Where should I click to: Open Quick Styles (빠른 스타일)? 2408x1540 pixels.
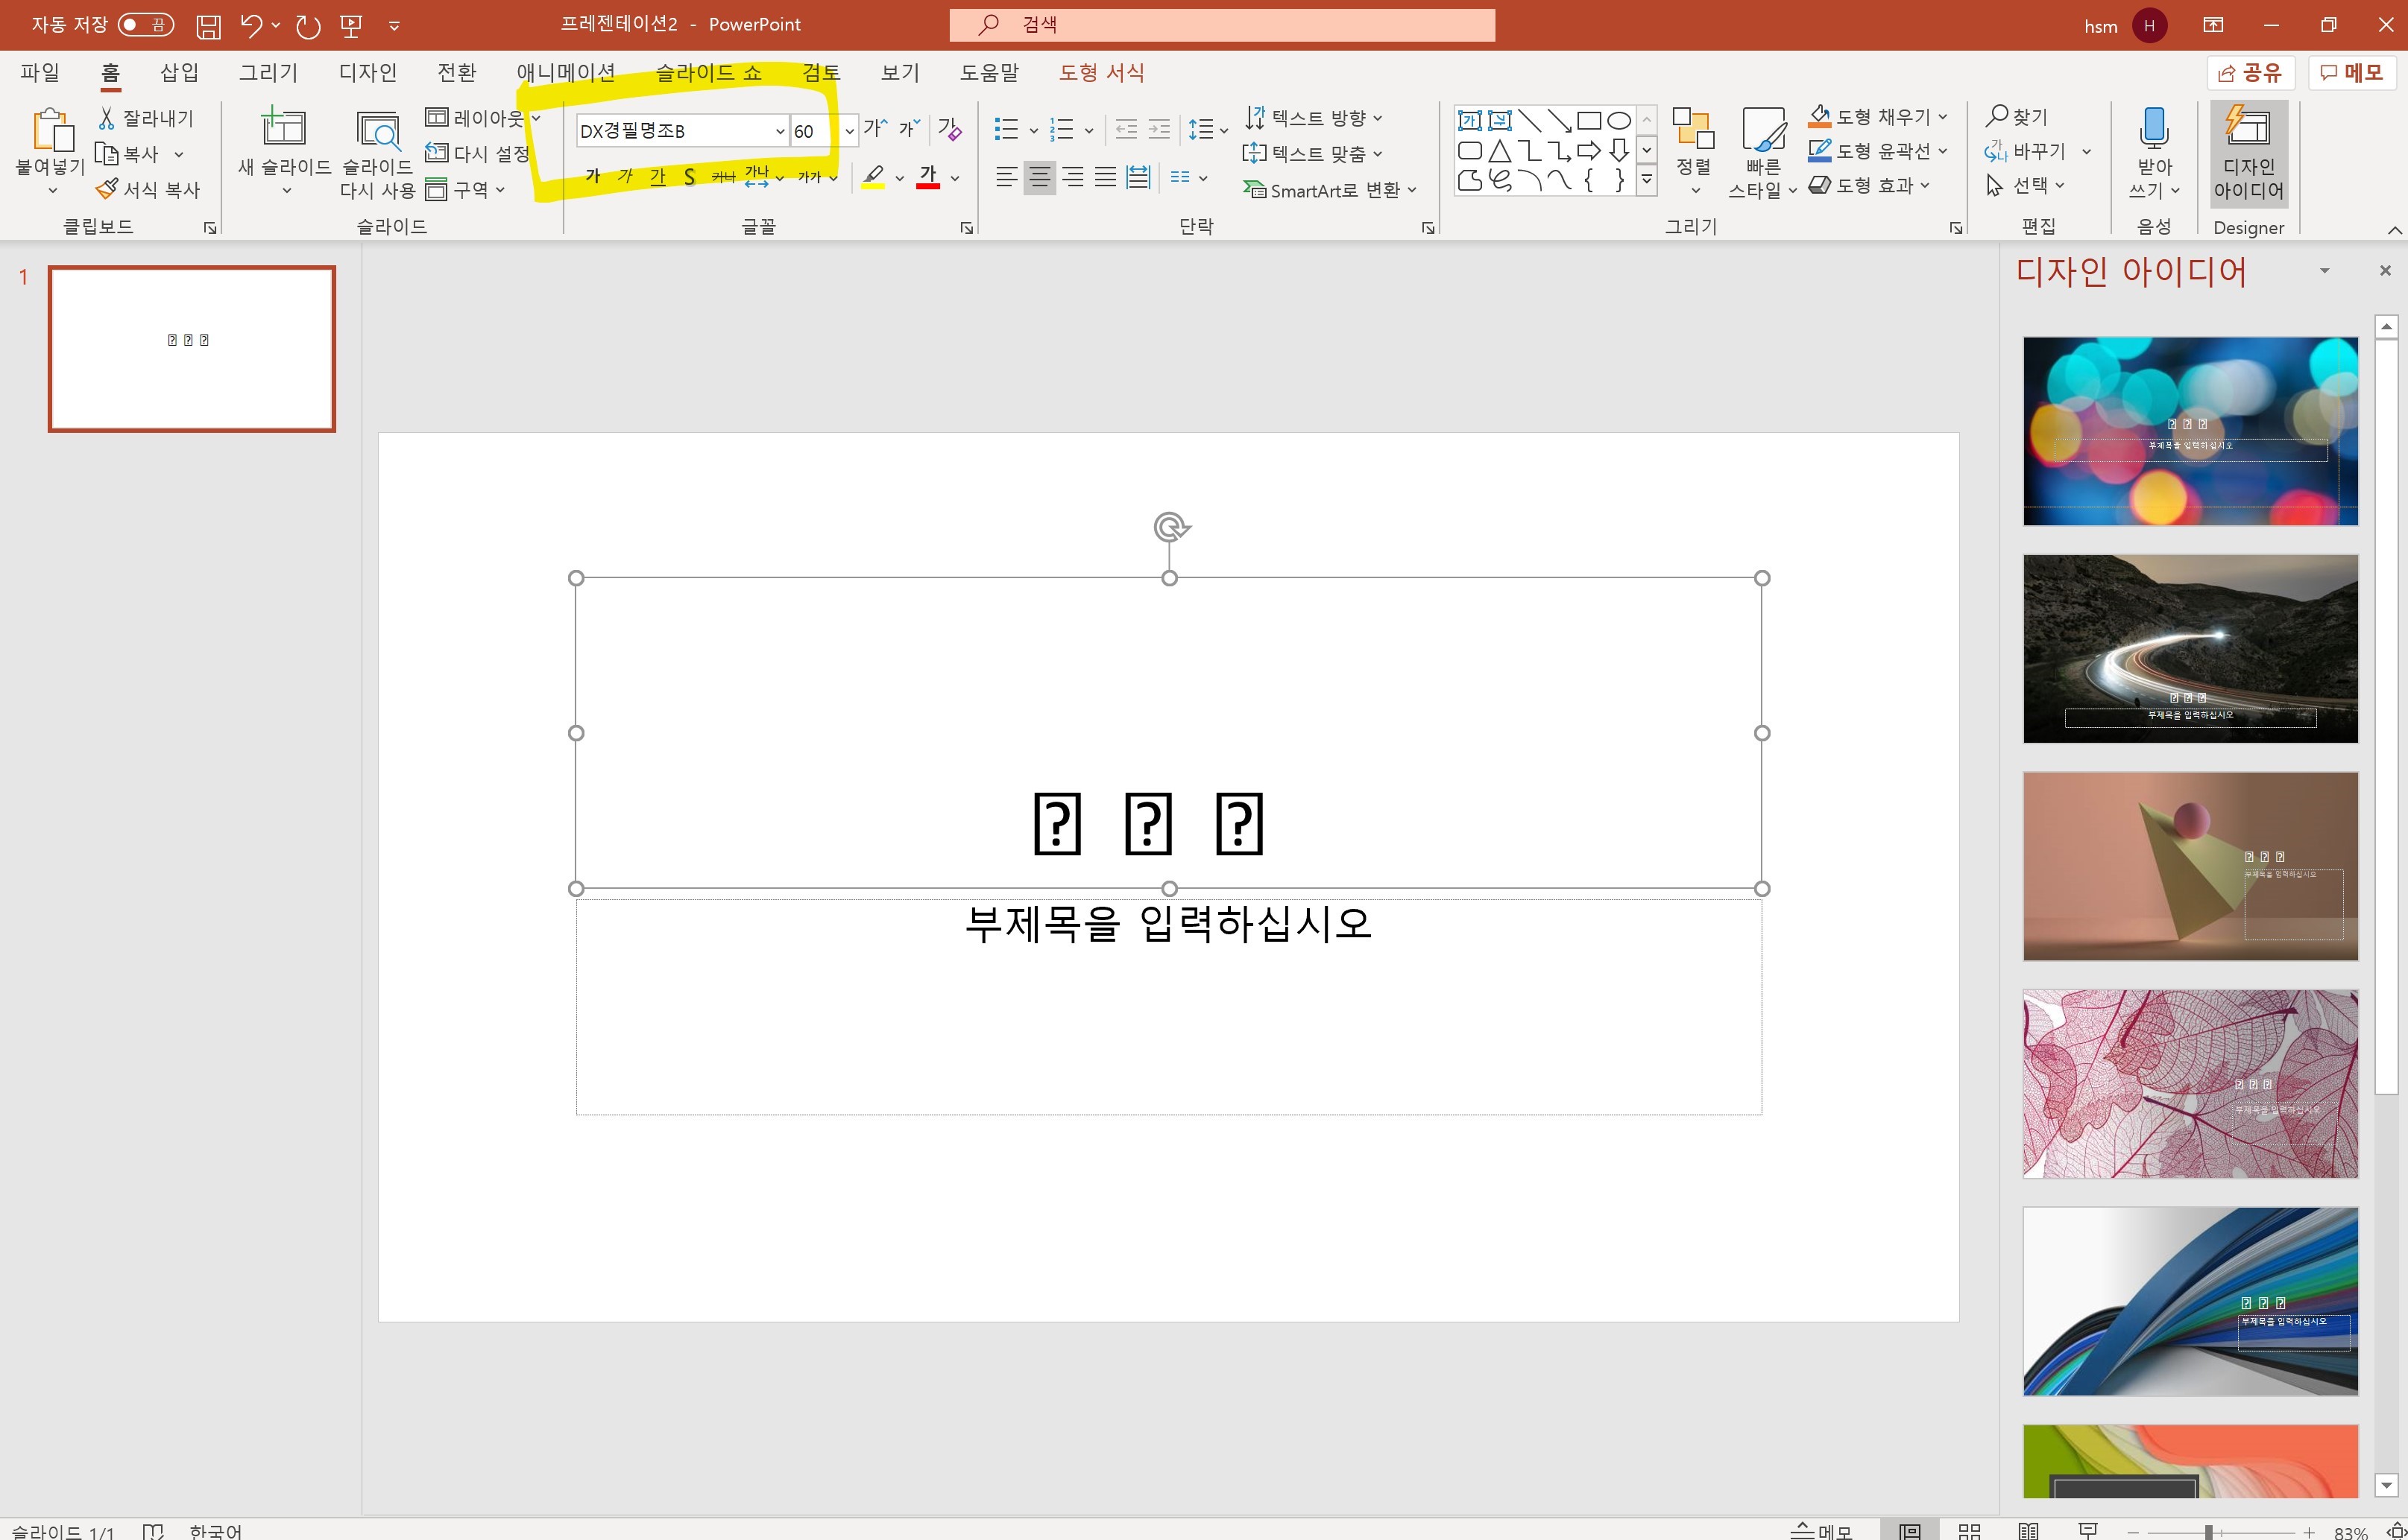point(1762,152)
